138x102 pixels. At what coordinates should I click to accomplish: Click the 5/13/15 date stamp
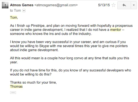(104, 5)
